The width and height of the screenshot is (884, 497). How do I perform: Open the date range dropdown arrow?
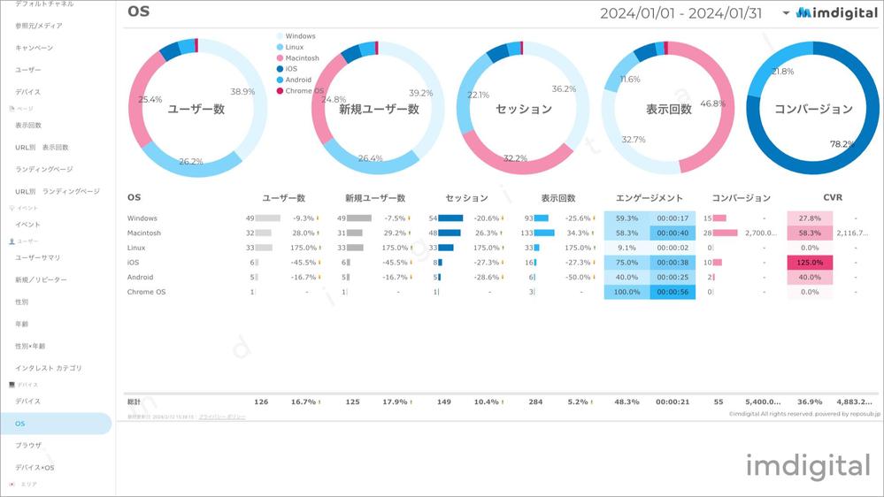coord(786,13)
